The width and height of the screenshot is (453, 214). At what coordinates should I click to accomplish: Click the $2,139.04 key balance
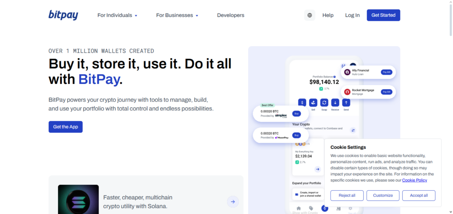tap(303, 156)
